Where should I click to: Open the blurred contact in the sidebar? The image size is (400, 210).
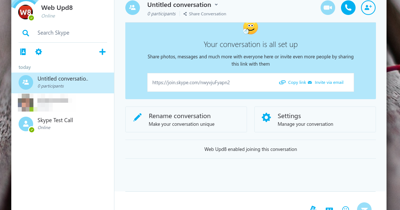(63, 103)
